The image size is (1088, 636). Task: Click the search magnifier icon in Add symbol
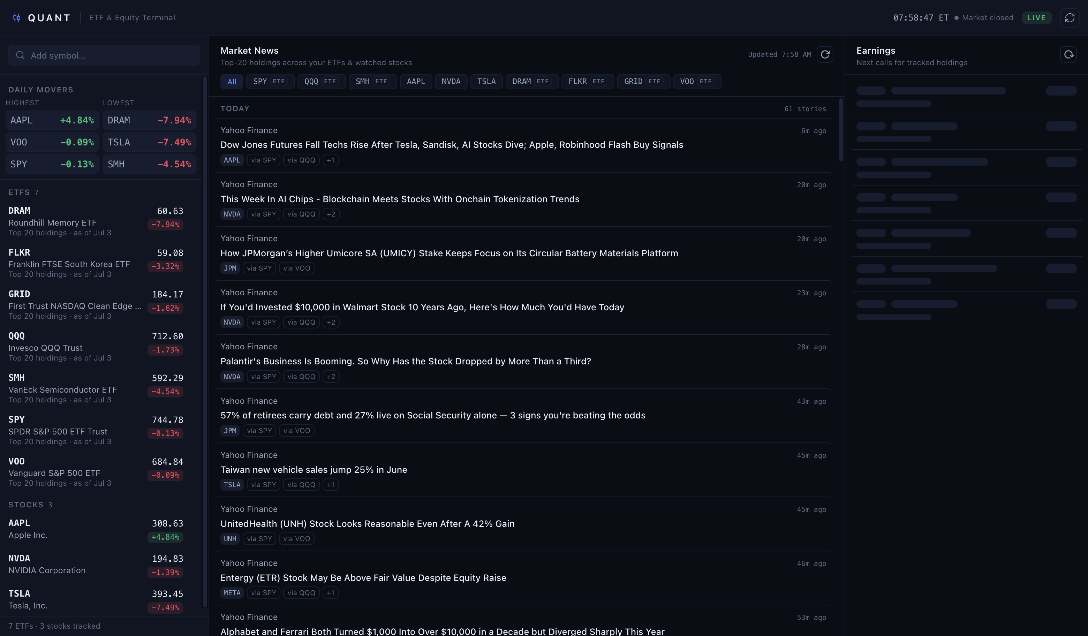coord(20,55)
